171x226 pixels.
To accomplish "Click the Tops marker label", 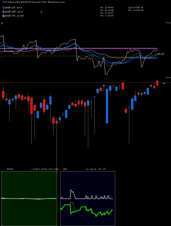I will click(x=168, y=23).
